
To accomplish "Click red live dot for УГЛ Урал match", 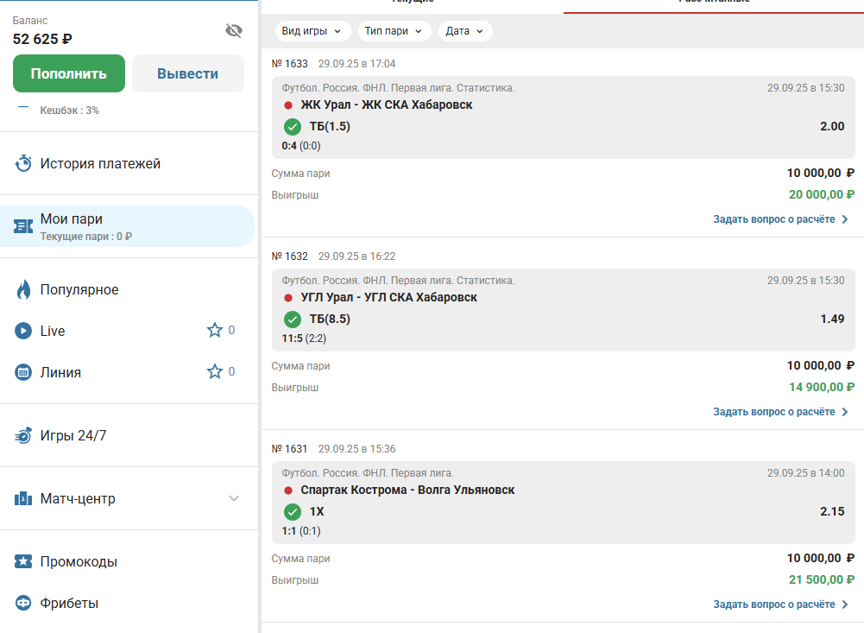I will [x=287, y=297].
